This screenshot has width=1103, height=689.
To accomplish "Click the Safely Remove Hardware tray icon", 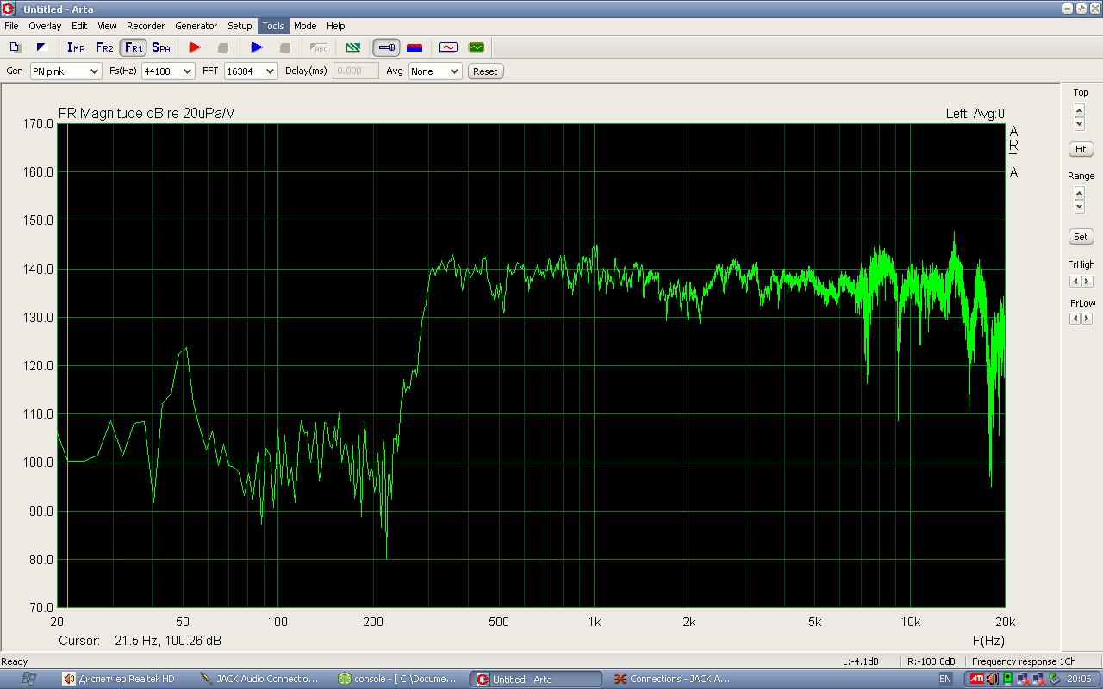I will (1054, 679).
